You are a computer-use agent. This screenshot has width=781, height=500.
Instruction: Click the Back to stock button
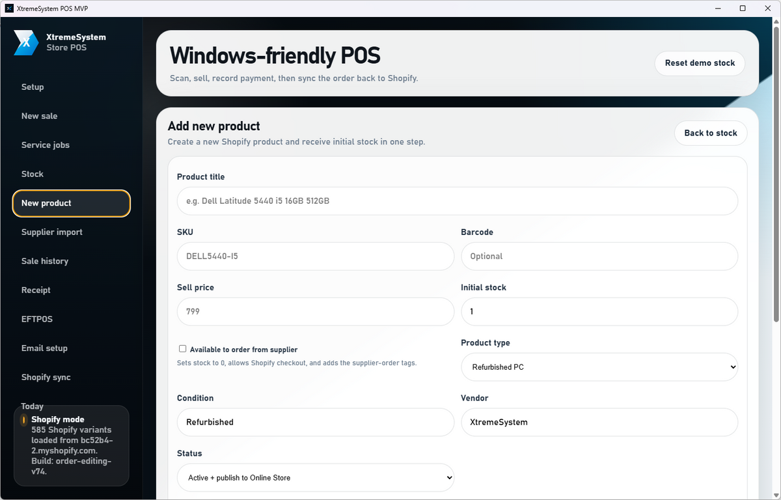click(711, 133)
